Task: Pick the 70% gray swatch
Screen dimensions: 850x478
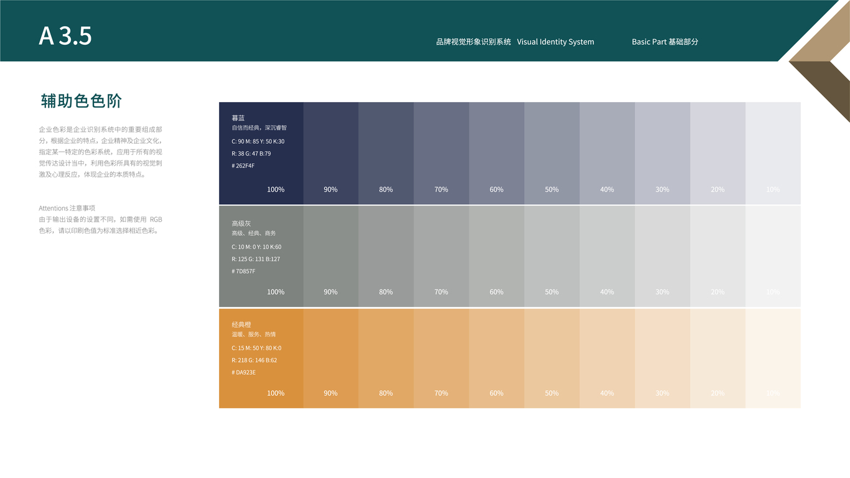Action: [x=441, y=256]
